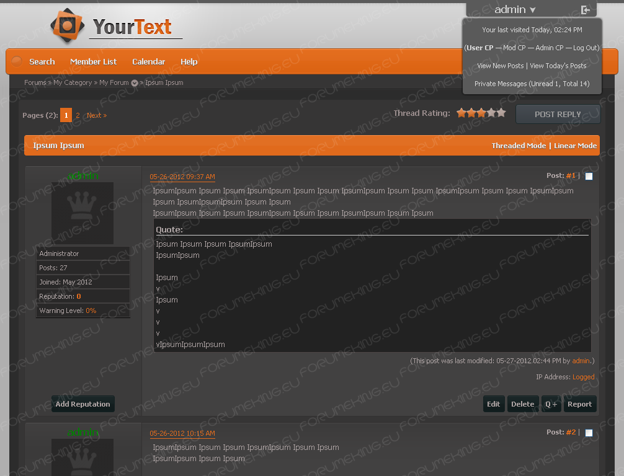Click the first star in Thread Rating
Image resolution: width=624 pixels, height=476 pixels.
[461, 113]
